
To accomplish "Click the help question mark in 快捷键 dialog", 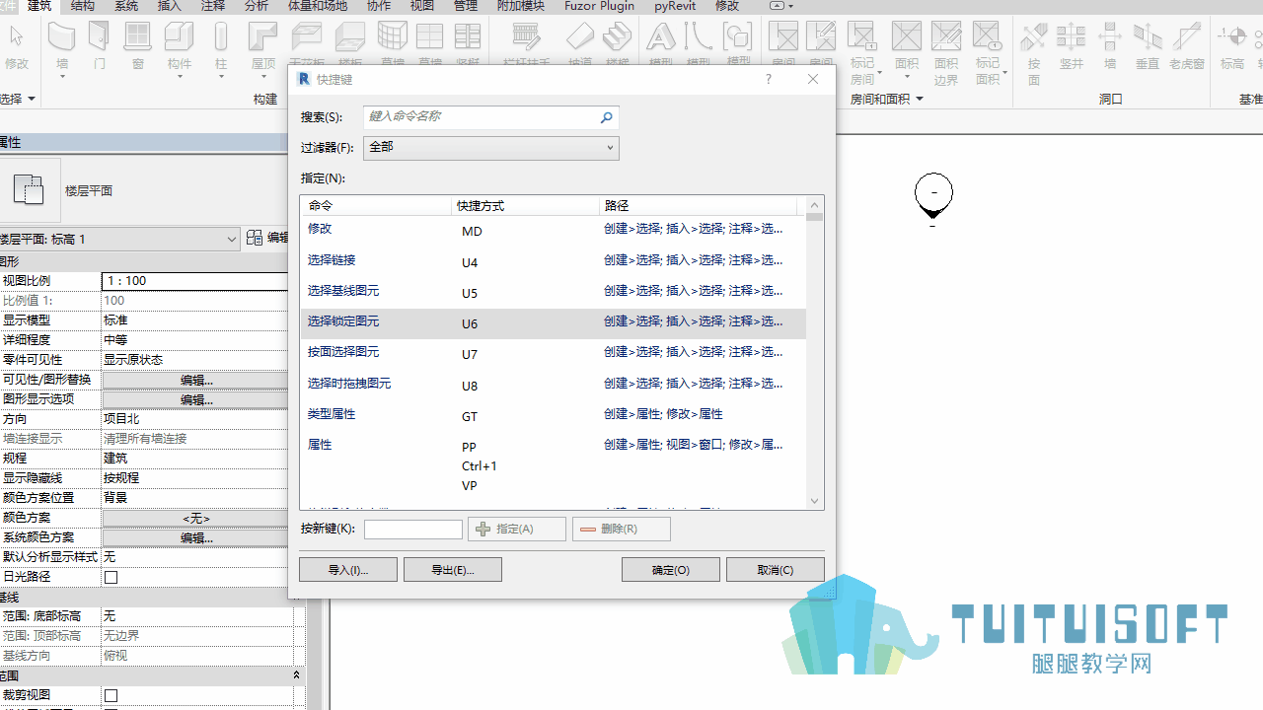I will (769, 79).
